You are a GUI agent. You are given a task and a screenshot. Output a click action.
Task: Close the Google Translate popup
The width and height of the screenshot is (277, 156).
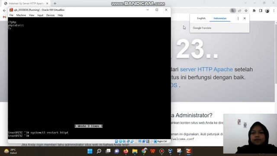point(245,18)
